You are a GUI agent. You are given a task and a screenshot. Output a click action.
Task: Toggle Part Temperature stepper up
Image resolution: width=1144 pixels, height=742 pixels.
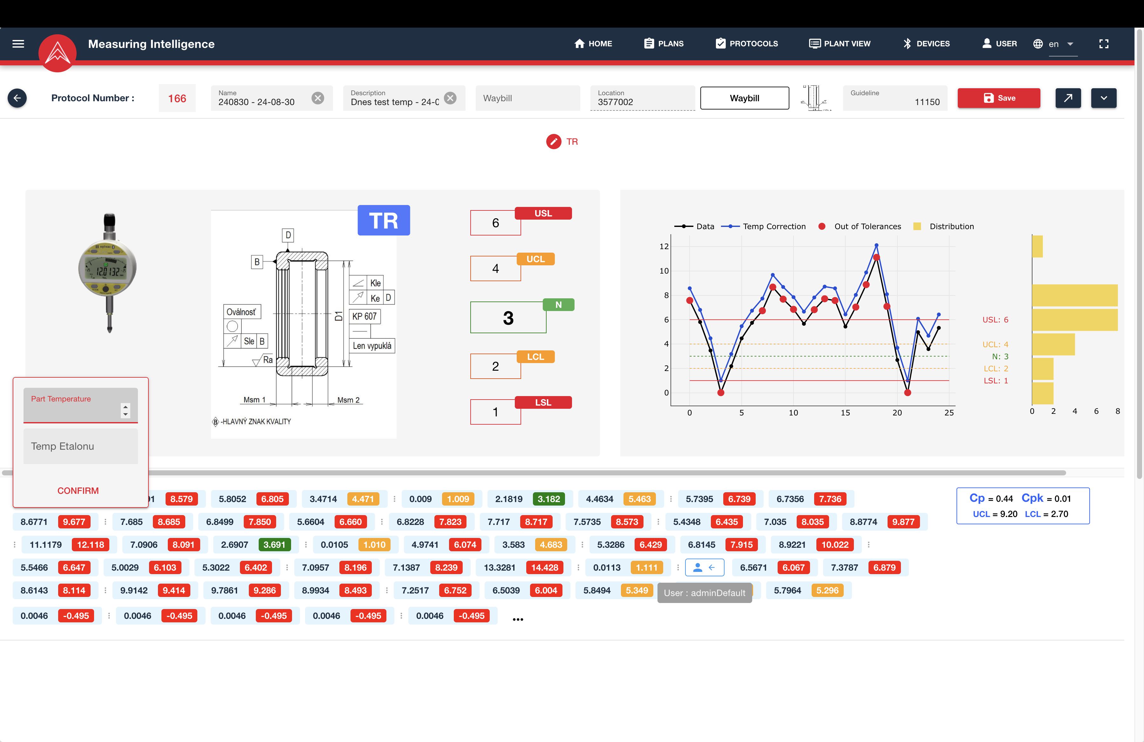pos(127,407)
